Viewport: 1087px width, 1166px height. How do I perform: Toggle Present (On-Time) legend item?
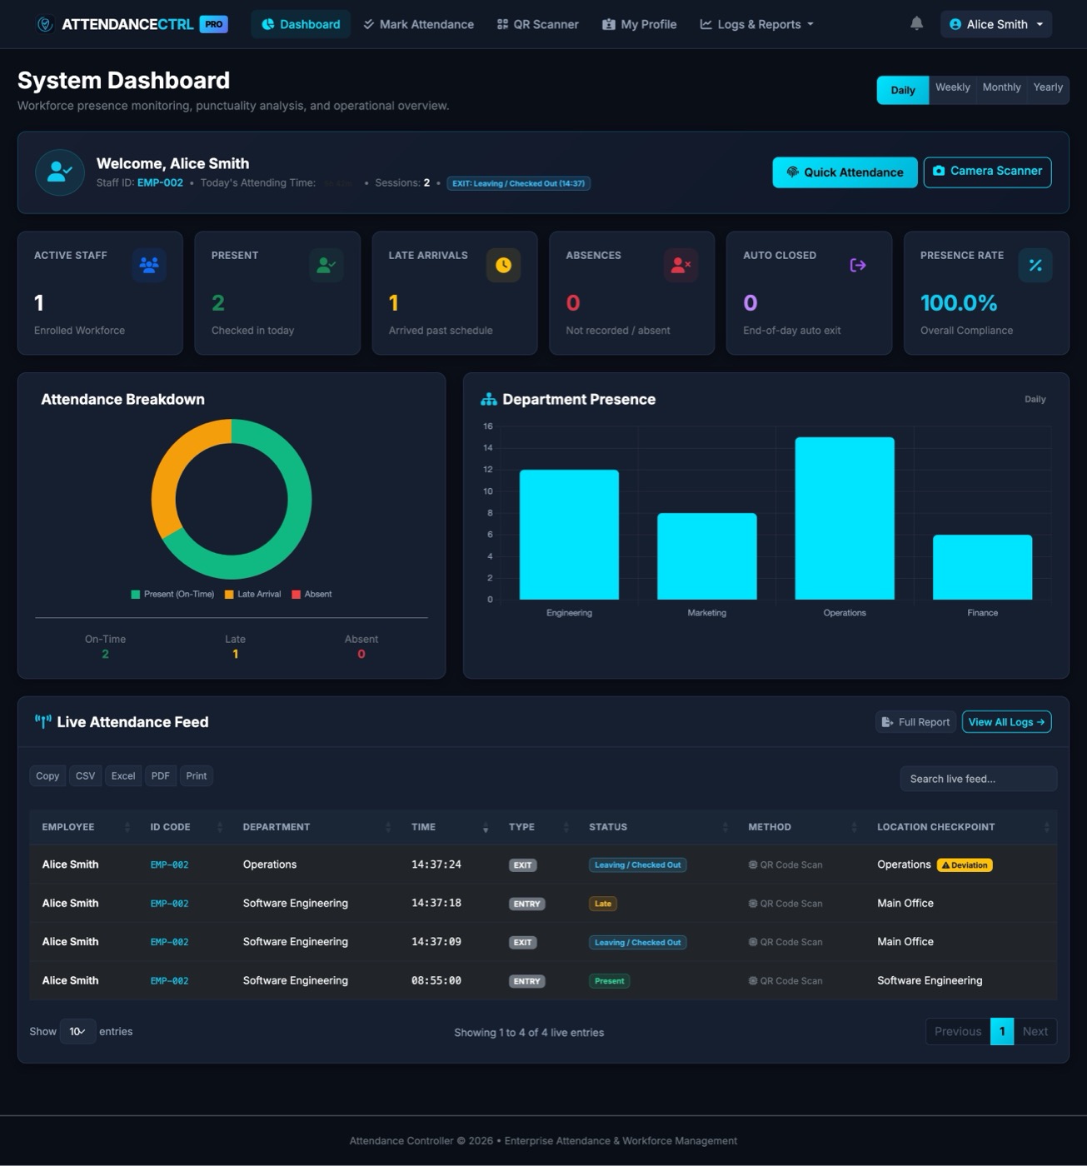[x=172, y=594]
